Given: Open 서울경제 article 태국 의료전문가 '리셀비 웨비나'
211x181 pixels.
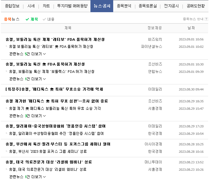Looking at the screenshot, I should [48, 169].
